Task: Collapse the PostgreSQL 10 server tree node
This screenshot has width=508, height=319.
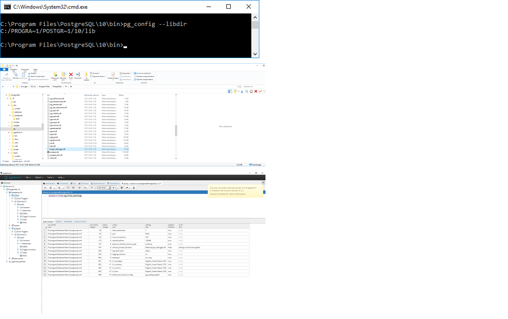Action: 4,189
